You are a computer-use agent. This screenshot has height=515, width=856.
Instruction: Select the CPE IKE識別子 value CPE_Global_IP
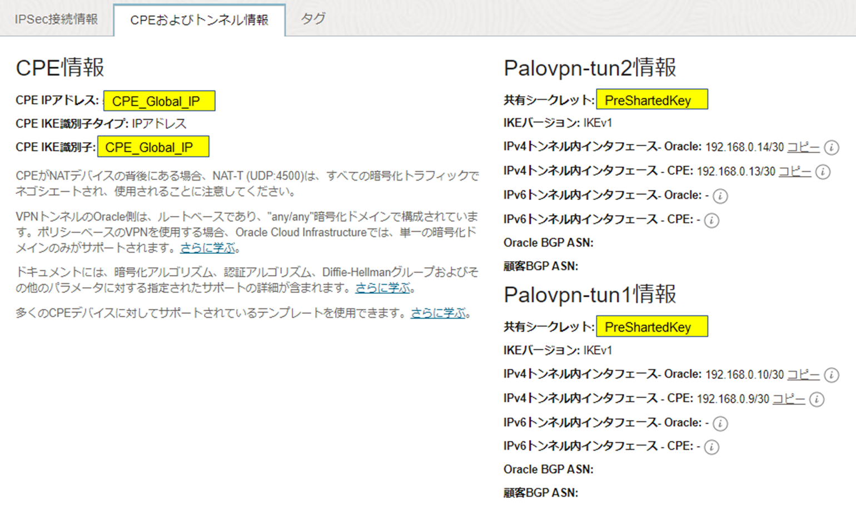tap(153, 147)
